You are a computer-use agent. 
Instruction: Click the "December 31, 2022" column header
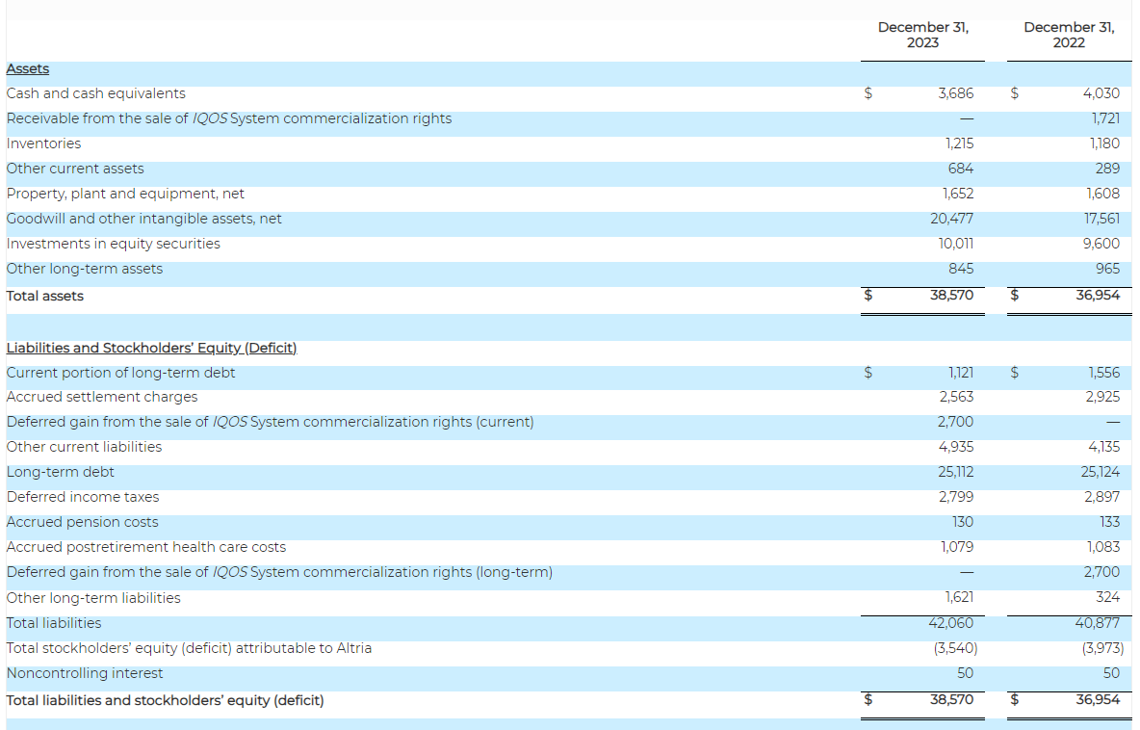[1069, 35]
